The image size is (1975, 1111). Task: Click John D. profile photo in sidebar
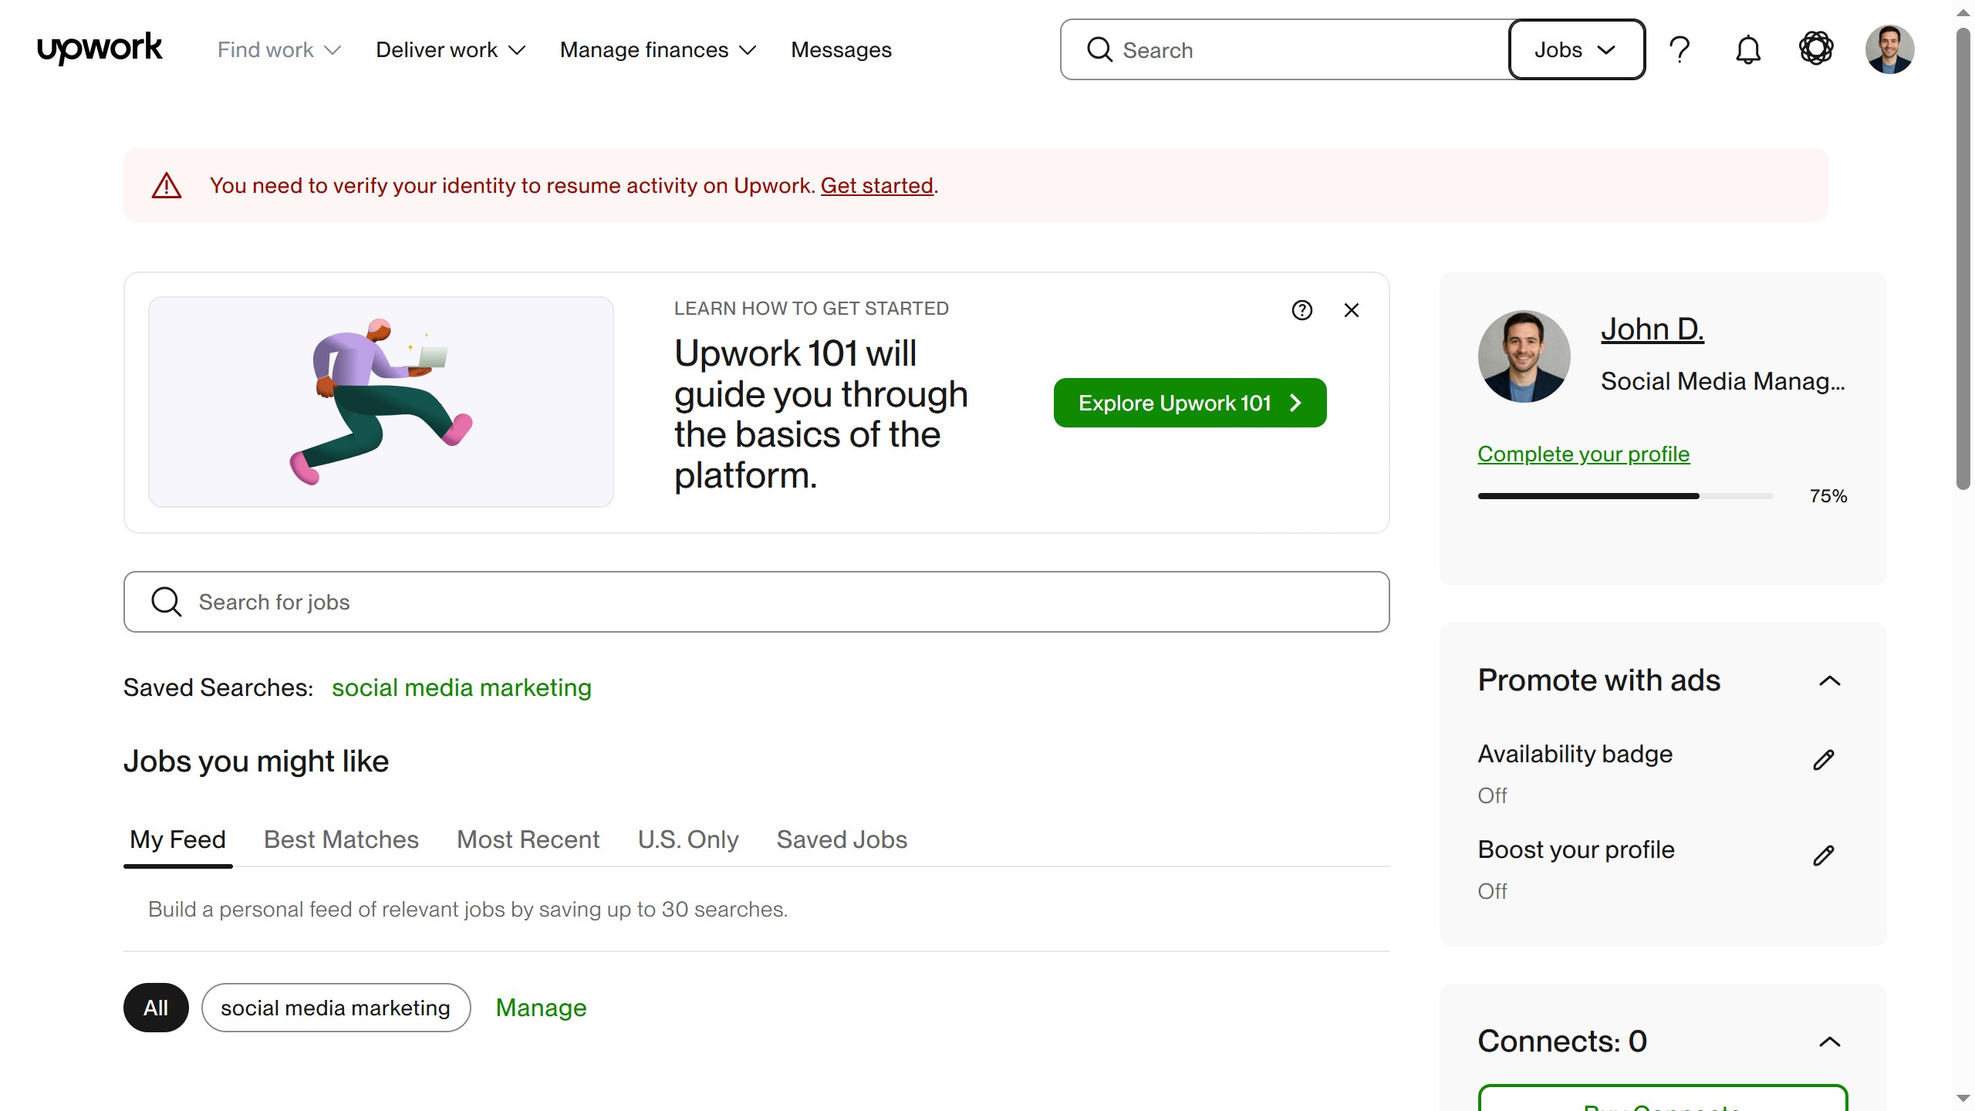[1524, 356]
